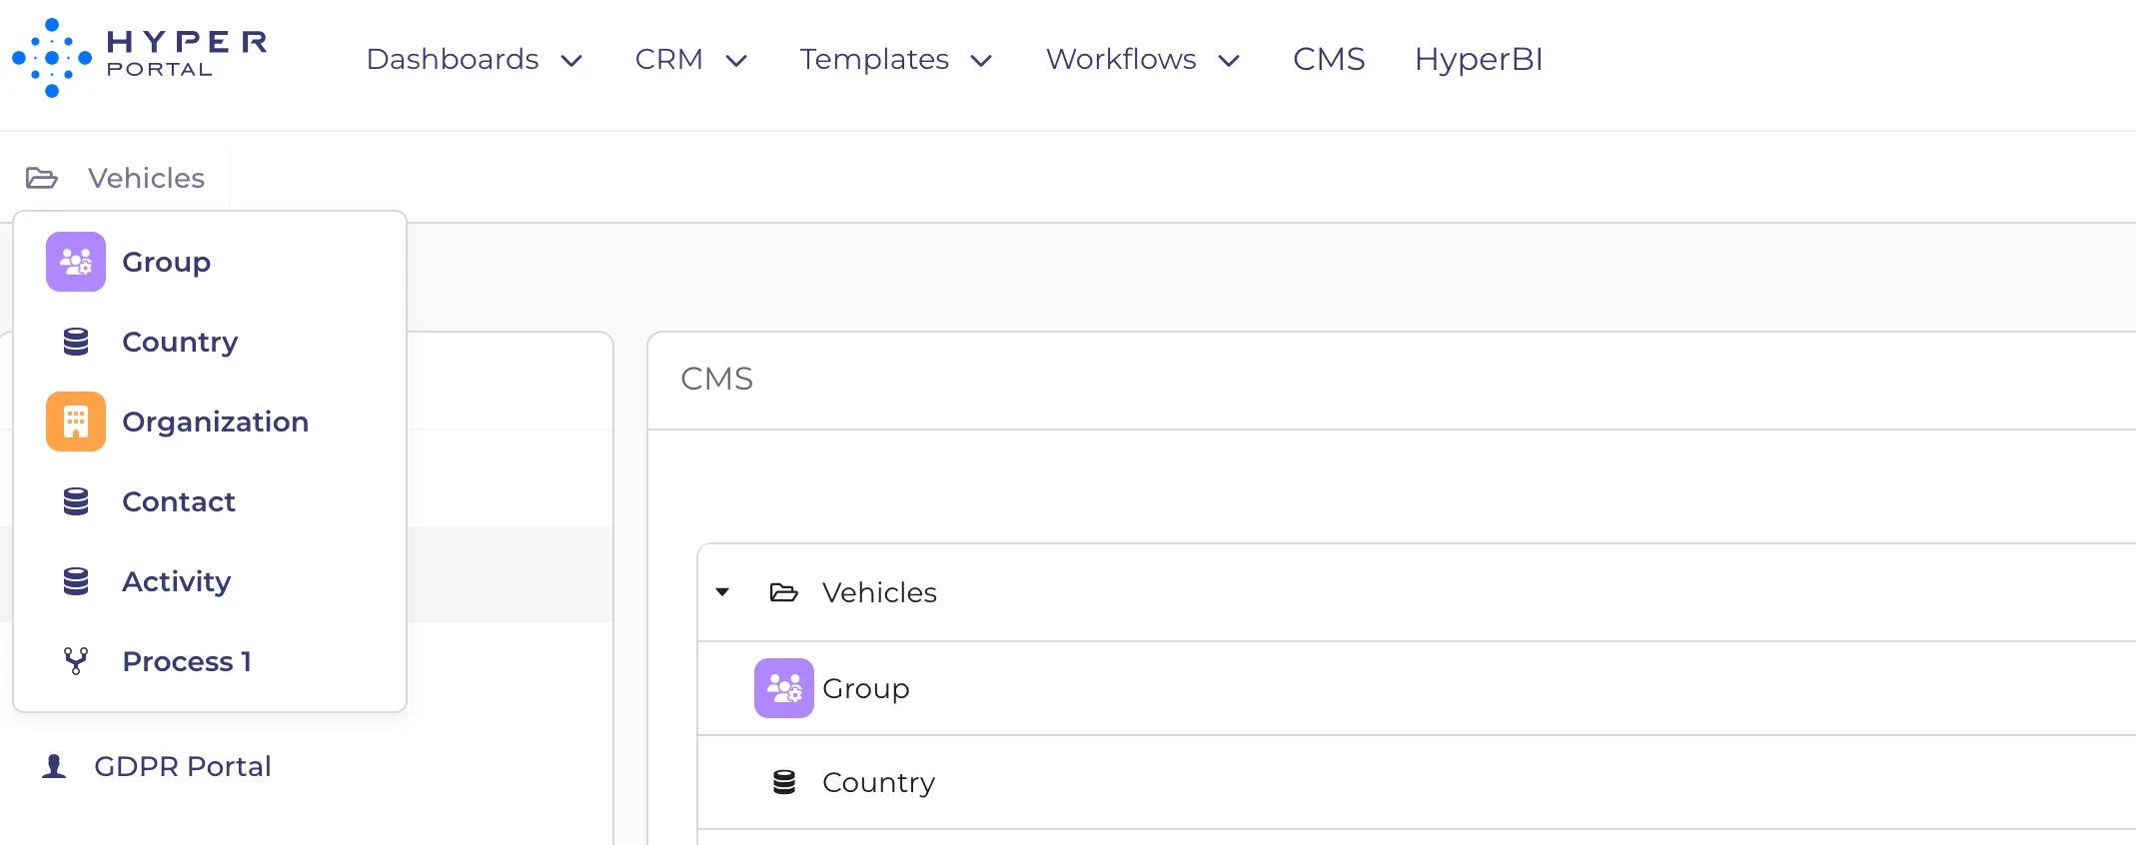
Task: Select Process 1 in the dropdown menu
Action: [x=210, y=661]
